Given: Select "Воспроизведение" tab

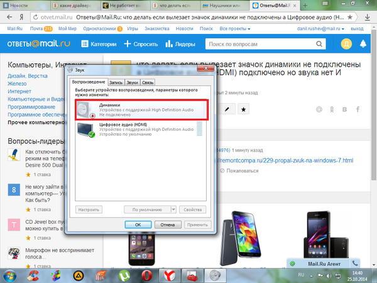Looking at the screenshot, I should pos(89,82).
